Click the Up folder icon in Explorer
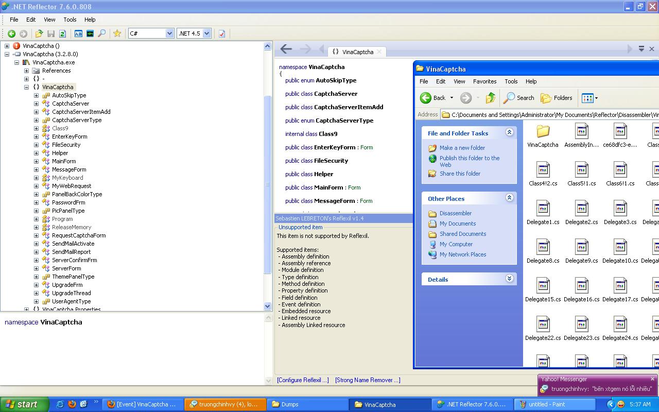The width and height of the screenshot is (659, 412). click(x=491, y=98)
